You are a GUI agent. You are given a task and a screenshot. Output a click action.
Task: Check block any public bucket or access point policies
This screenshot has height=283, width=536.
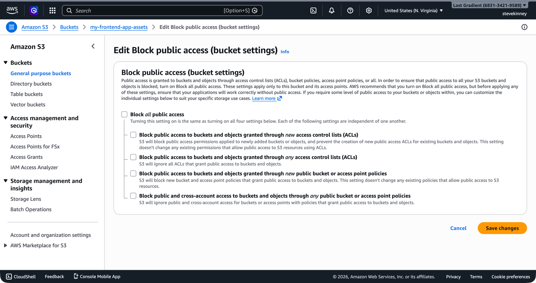coord(133,196)
